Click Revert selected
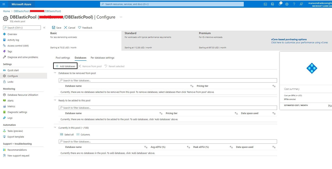 (x=114, y=66)
